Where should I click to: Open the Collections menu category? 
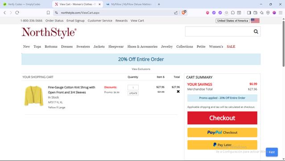[x=185, y=46]
